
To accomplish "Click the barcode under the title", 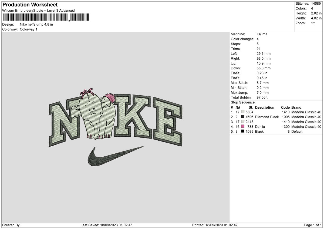I will click(x=46, y=18).
